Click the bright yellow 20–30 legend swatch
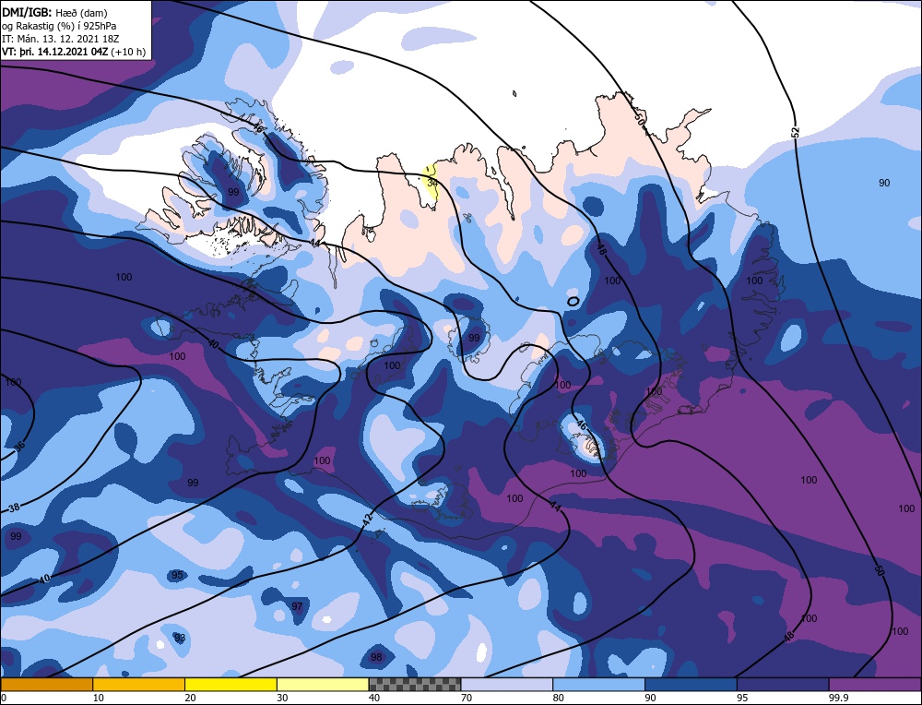 (230, 684)
